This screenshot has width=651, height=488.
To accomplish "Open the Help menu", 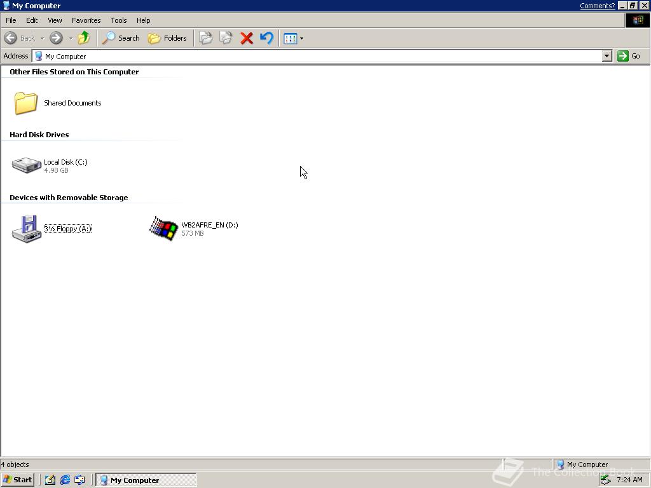I will (x=143, y=20).
